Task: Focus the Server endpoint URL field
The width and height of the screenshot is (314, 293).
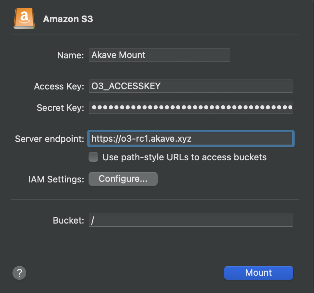Action: [x=191, y=139]
